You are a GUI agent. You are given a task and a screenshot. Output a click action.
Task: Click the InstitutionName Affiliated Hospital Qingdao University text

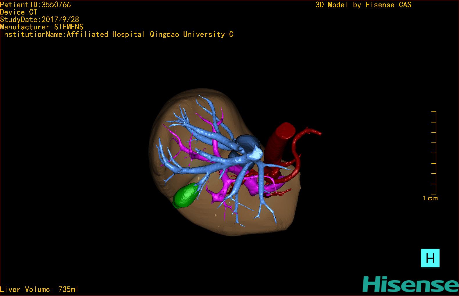tap(117, 34)
